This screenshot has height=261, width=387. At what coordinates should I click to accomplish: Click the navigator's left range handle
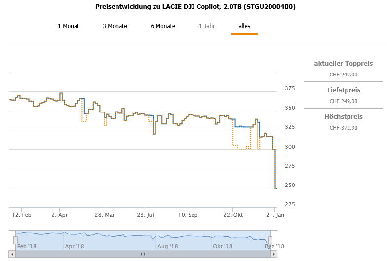(15, 240)
